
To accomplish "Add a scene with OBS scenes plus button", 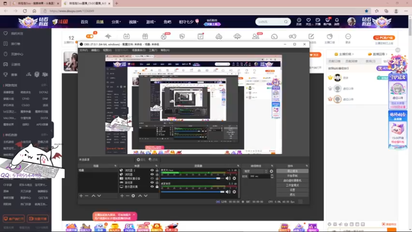I will [81, 196].
